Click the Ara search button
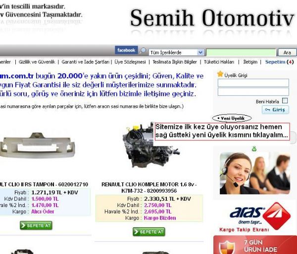 pos(287,52)
